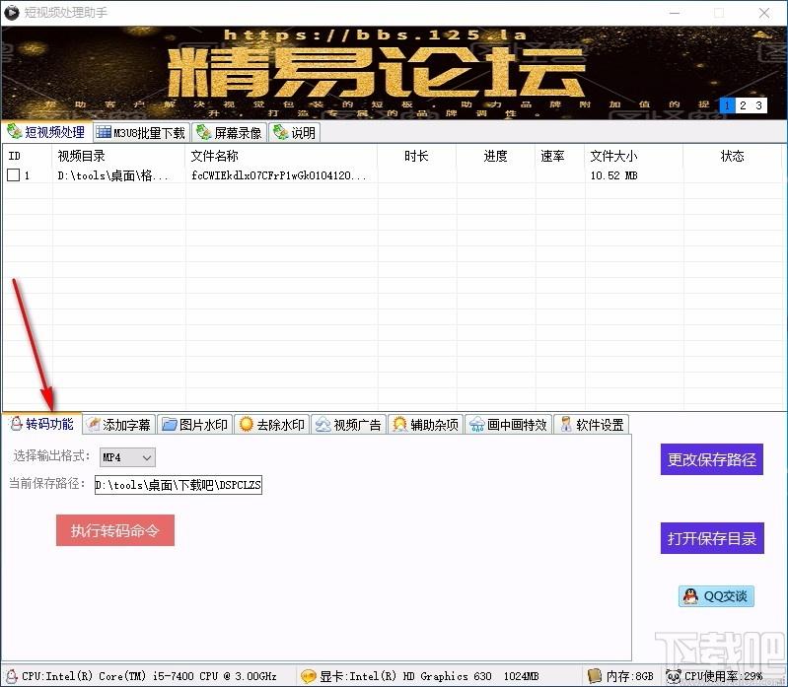This screenshot has height=687, width=788.
Task: Click the 打开保存目录 button
Action: (712, 538)
